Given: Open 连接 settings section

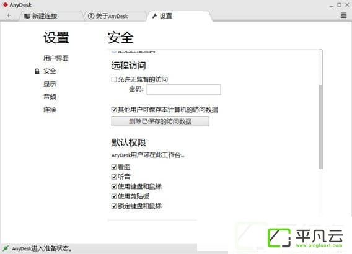Looking at the screenshot, I should point(50,110).
